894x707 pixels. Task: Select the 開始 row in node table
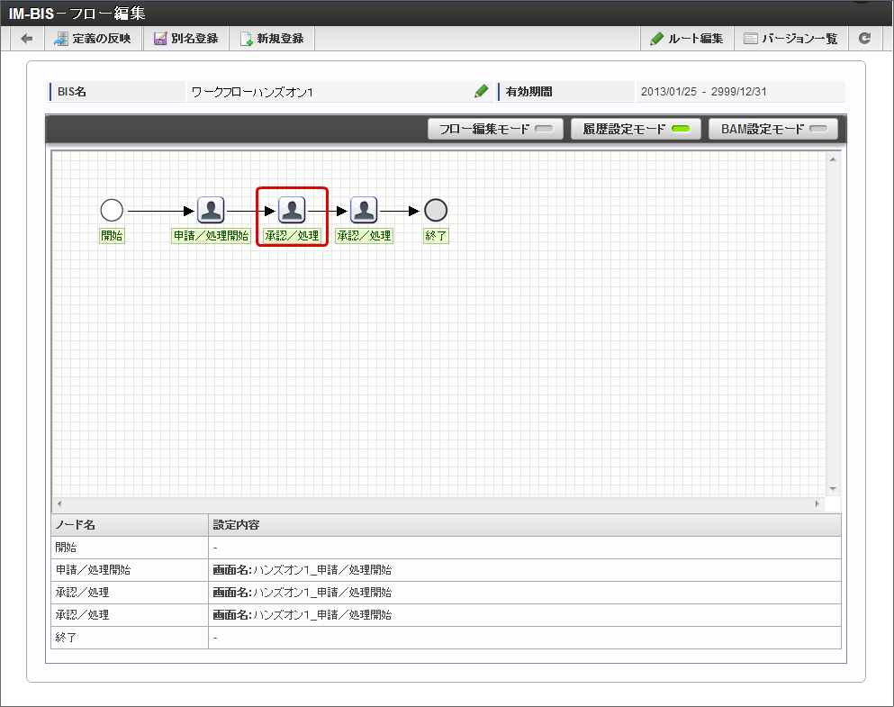(x=446, y=548)
